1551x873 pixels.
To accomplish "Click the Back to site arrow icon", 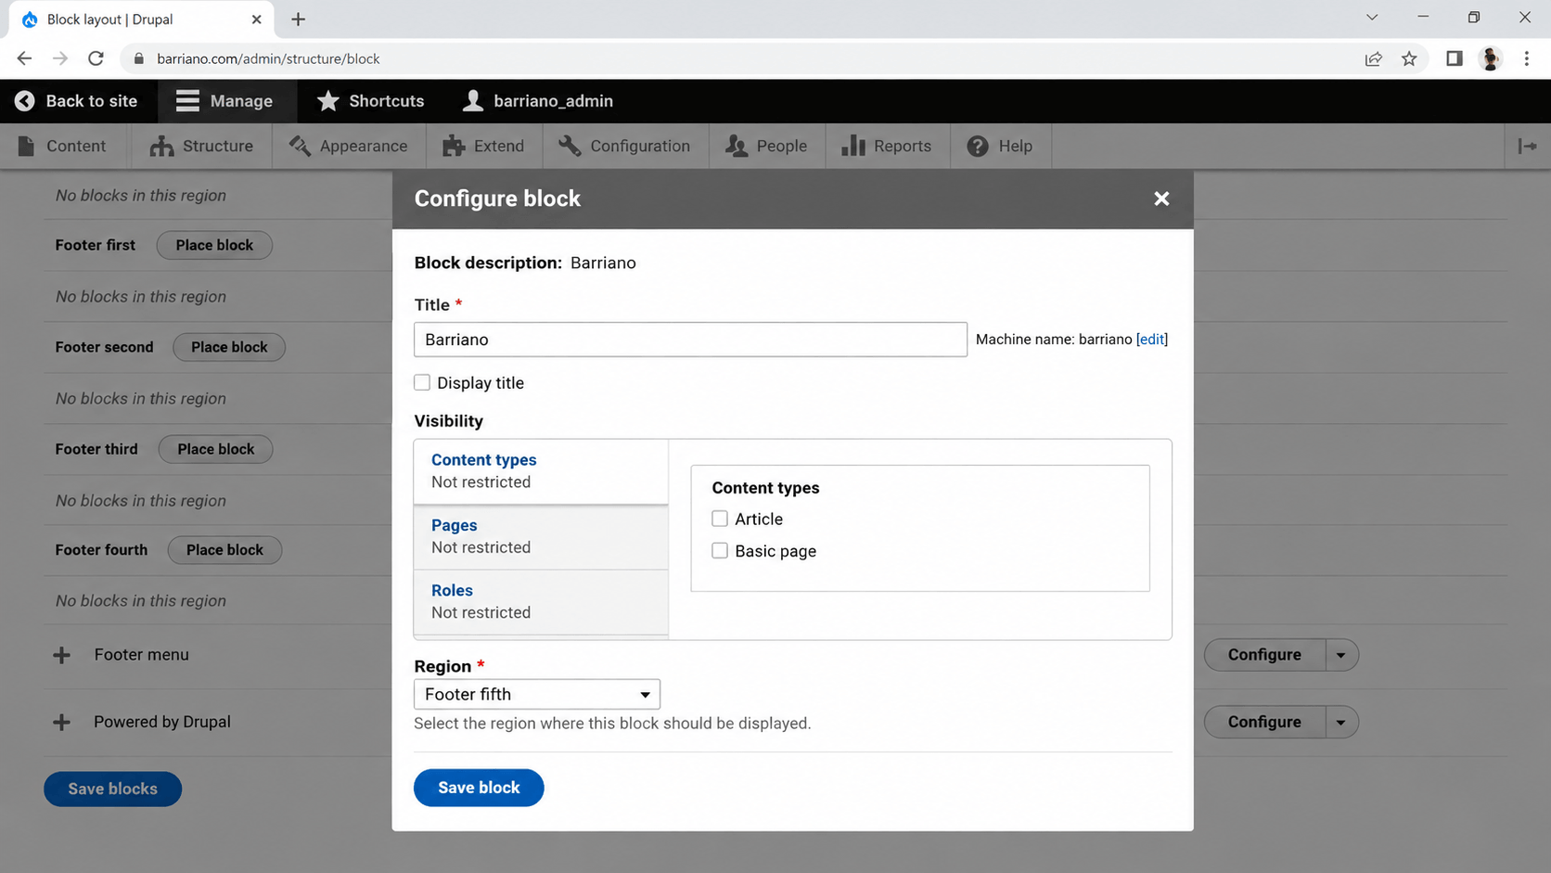I will pyautogui.click(x=25, y=101).
